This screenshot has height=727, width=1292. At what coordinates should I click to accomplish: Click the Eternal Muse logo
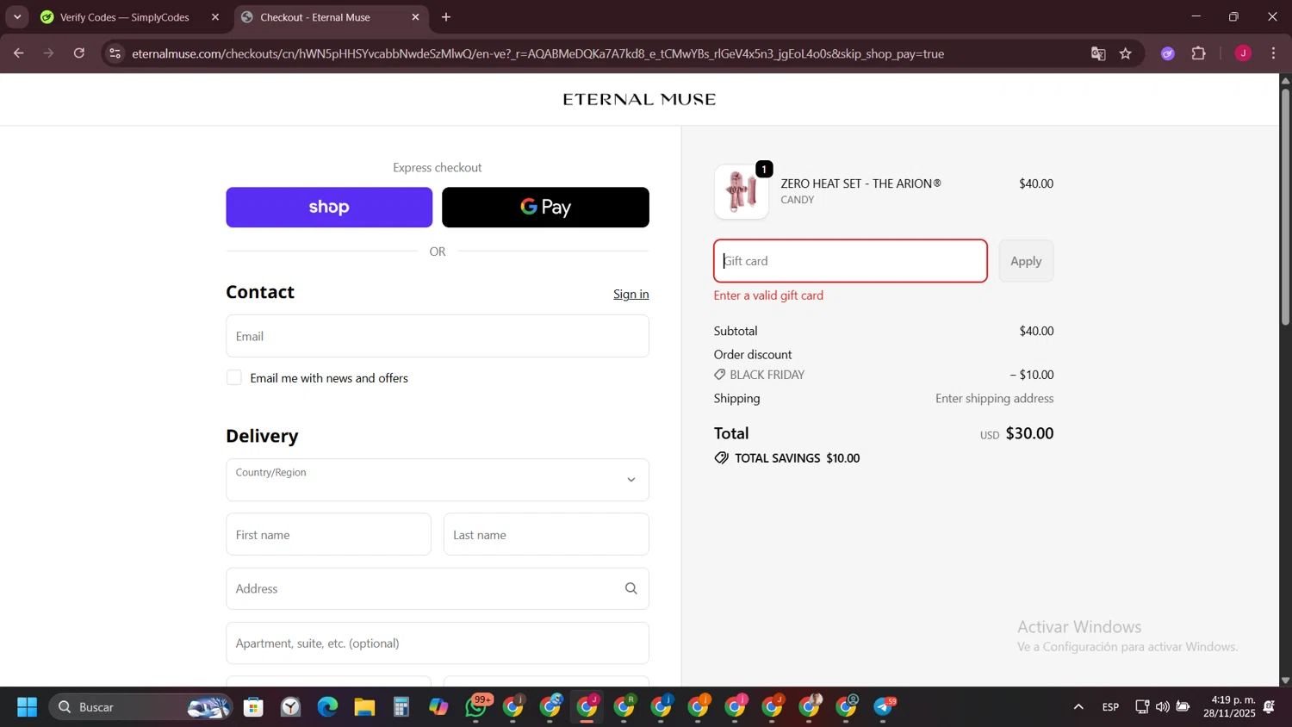pyautogui.click(x=639, y=99)
